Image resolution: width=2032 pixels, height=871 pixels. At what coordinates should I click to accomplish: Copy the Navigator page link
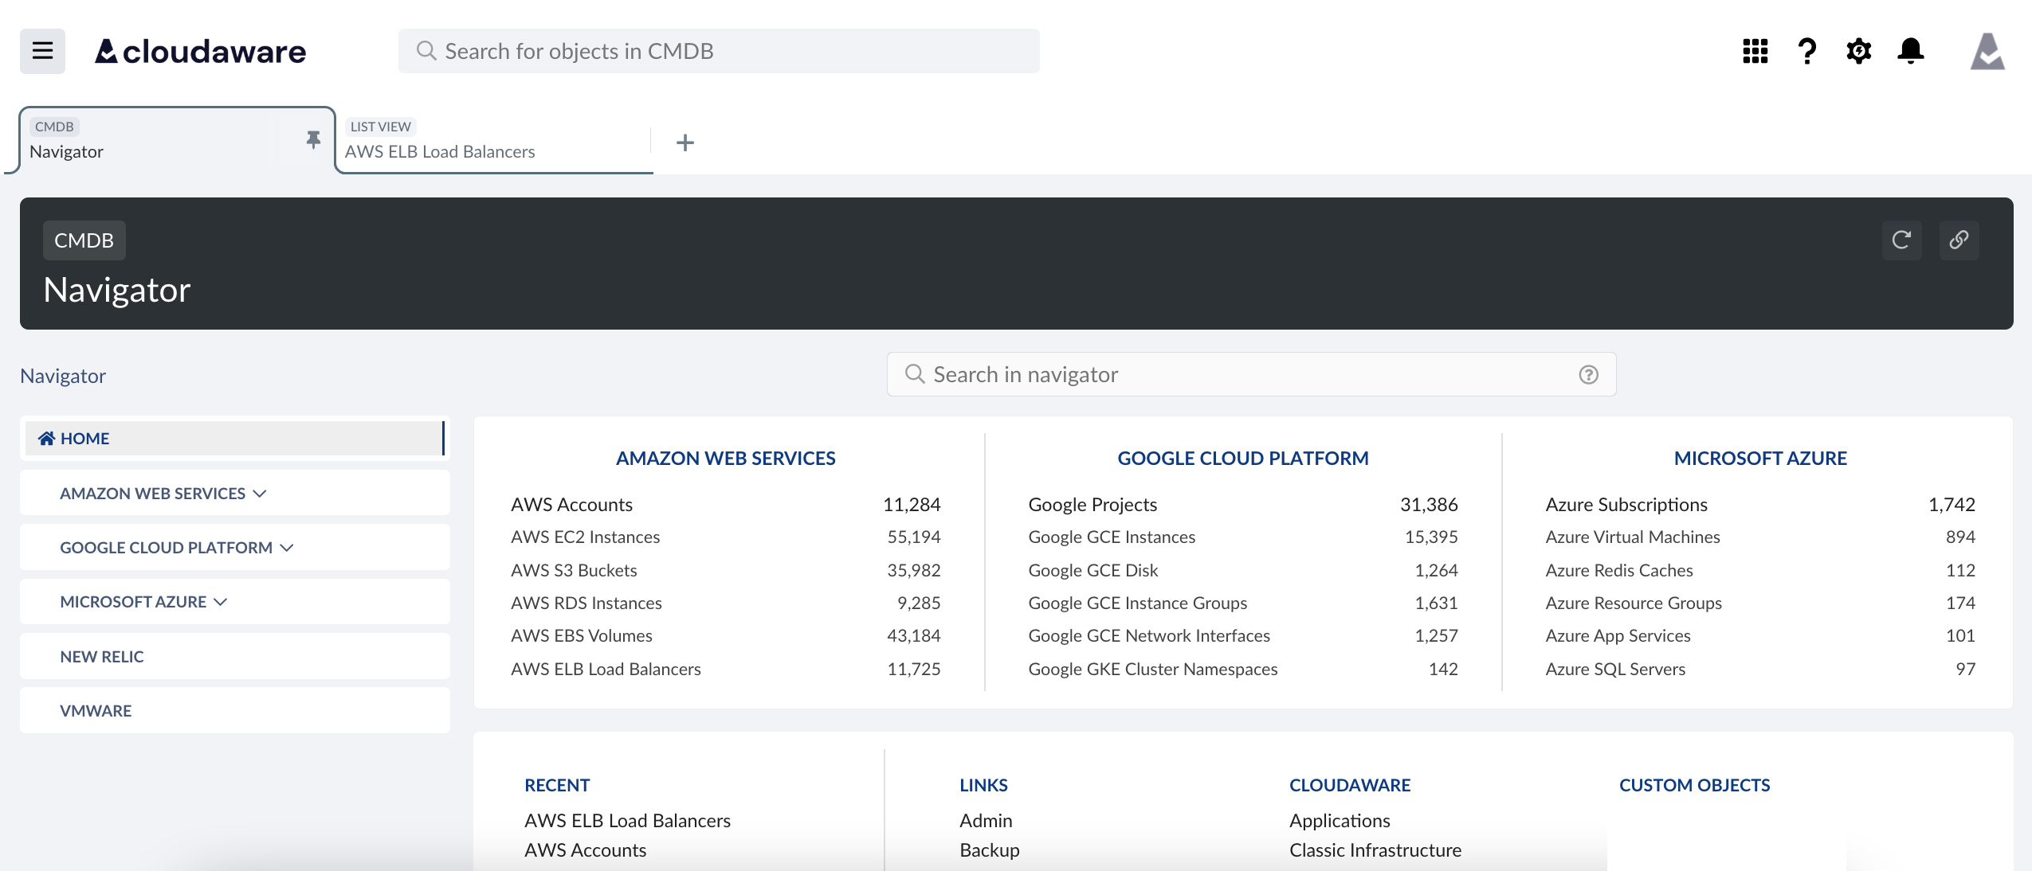click(1959, 240)
